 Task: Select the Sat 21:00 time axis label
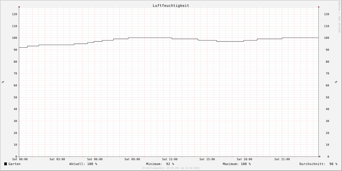click(282, 159)
